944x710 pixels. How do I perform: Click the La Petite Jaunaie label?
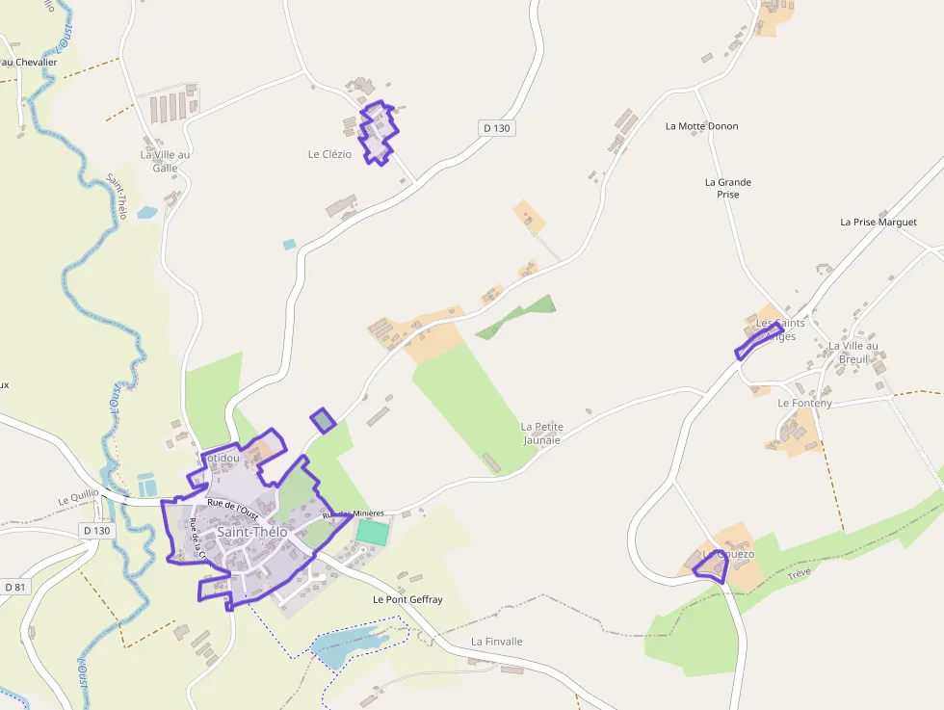(x=541, y=434)
